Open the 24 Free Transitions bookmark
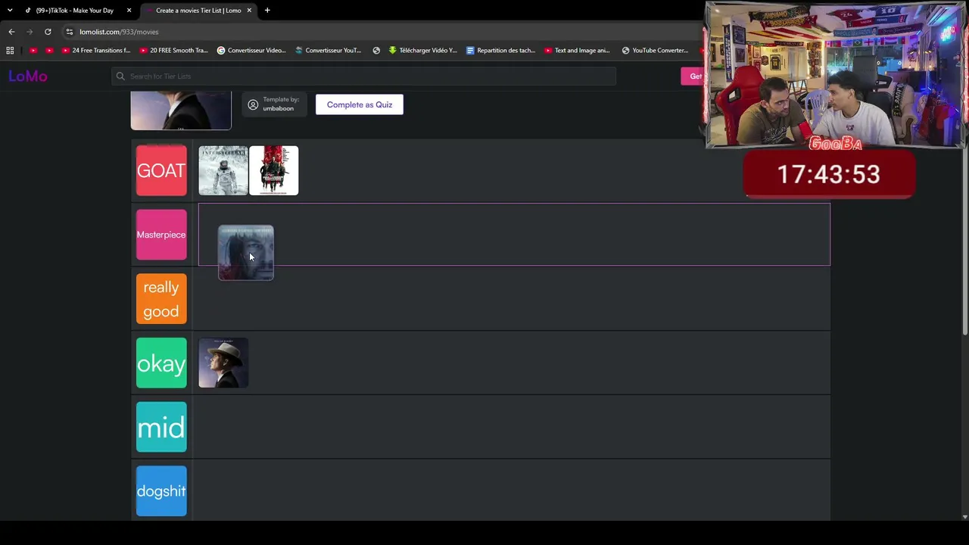969x545 pixels. click(x=96, y=51)
